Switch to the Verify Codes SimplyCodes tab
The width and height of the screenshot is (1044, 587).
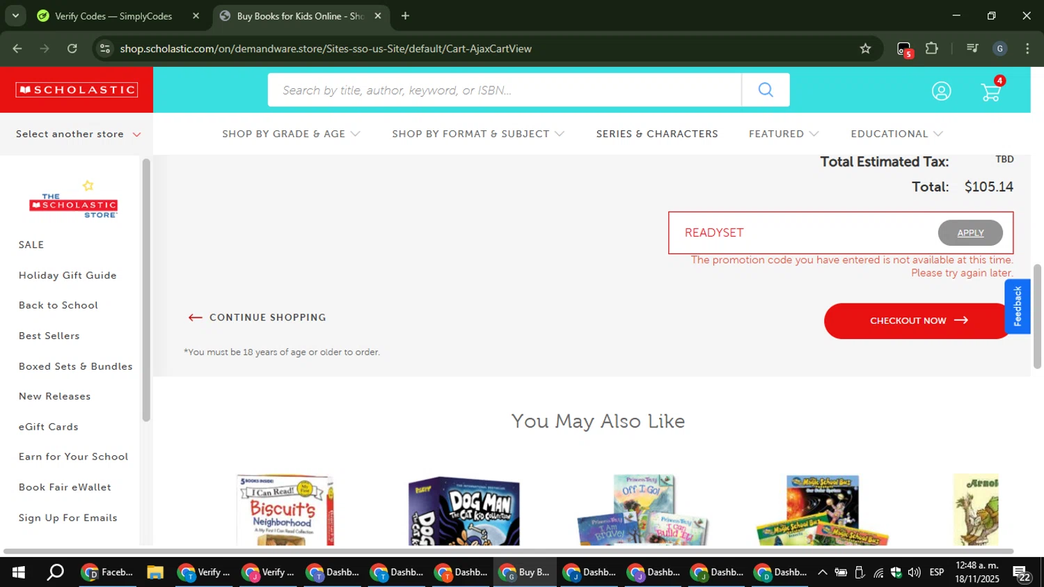coord(114,15)
